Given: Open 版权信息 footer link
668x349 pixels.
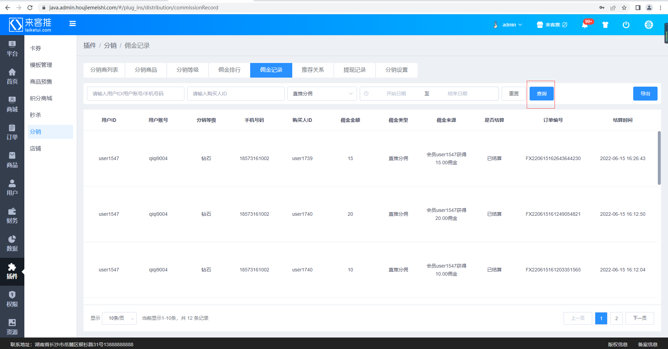Looking at the screenshot, I should coord(618,344).
